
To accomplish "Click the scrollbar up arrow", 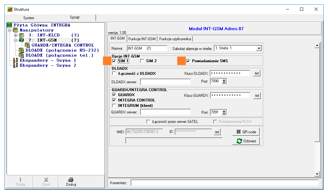I will 317,46.
